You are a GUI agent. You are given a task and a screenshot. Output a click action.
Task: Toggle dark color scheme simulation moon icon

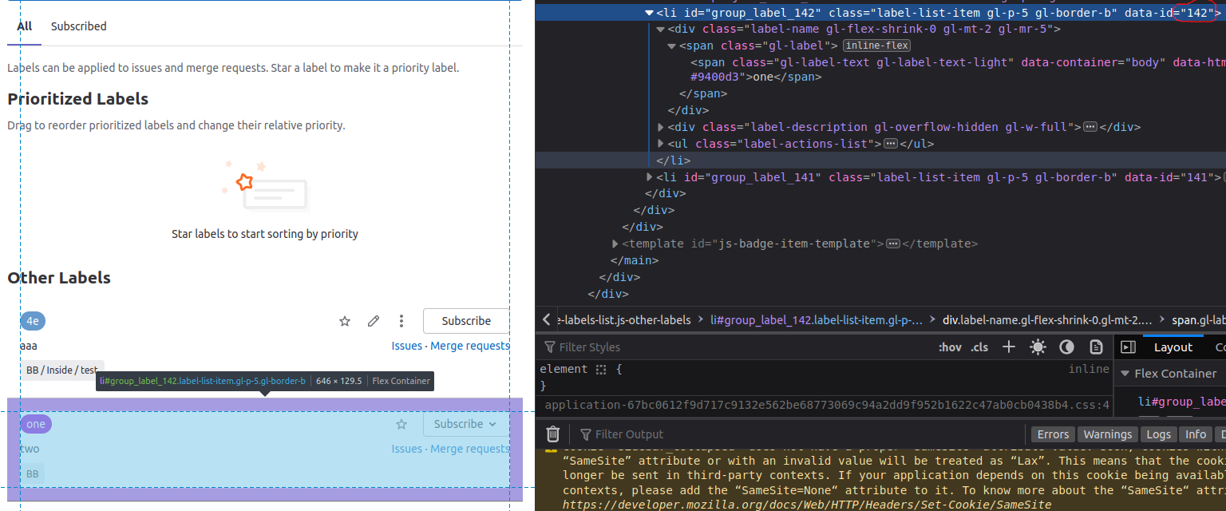click(x=1066, y=347)
